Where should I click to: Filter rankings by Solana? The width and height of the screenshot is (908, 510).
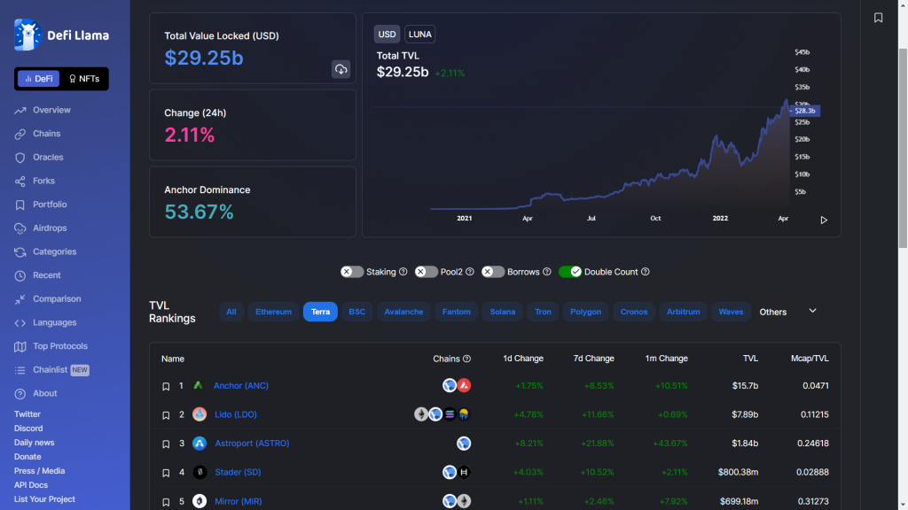click(x=503, y=312)
